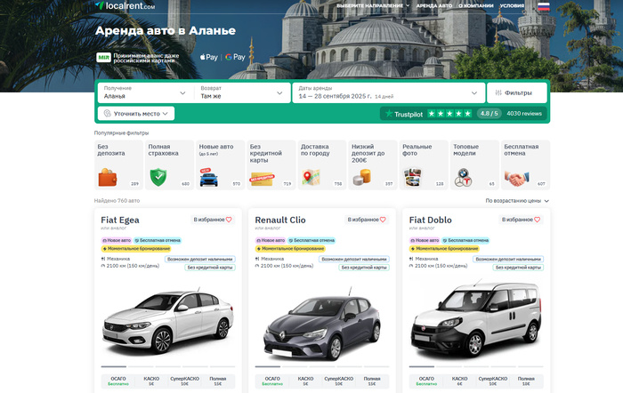Open the По возрастанию цены sort dropdown
This screenshot has height=393, width=623.
[517, 201]
